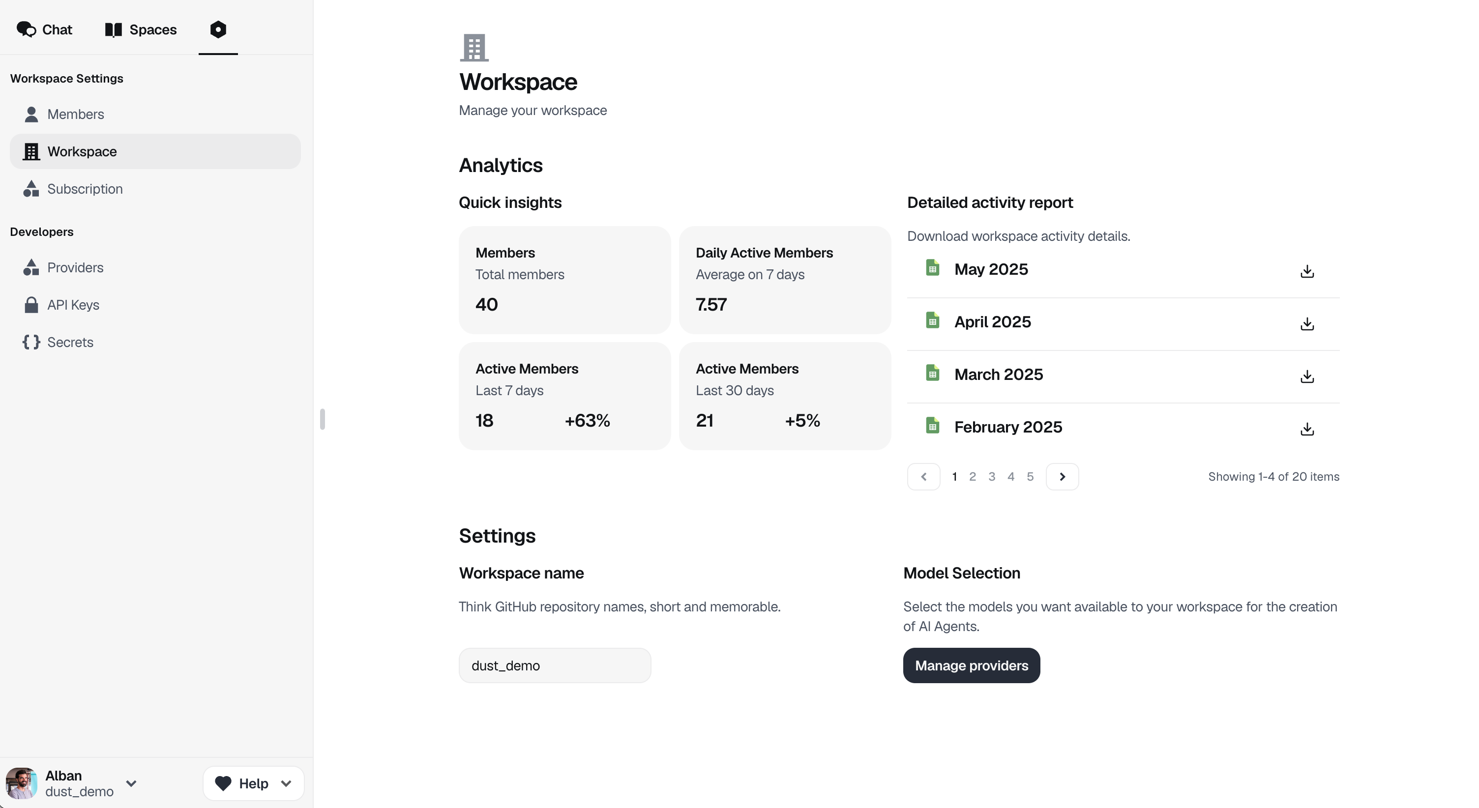Click 'Showing 1-4 of 20 items' text

pyautogui.click(x=1273, y=477)
